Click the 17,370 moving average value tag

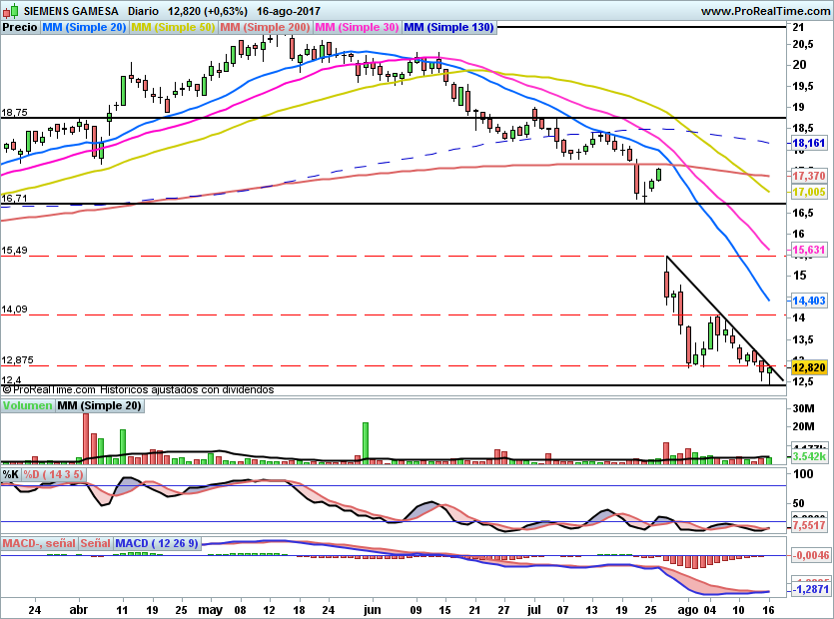[x=810, y=176]
